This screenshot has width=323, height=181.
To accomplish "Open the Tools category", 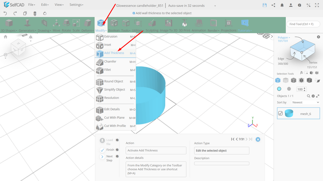I will point(126,25).
